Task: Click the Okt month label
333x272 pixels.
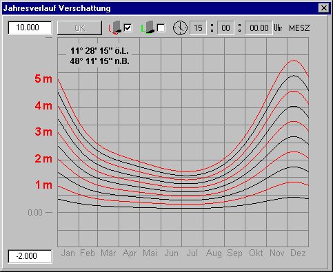Action: pyautogui.click(x=256, y=253)
